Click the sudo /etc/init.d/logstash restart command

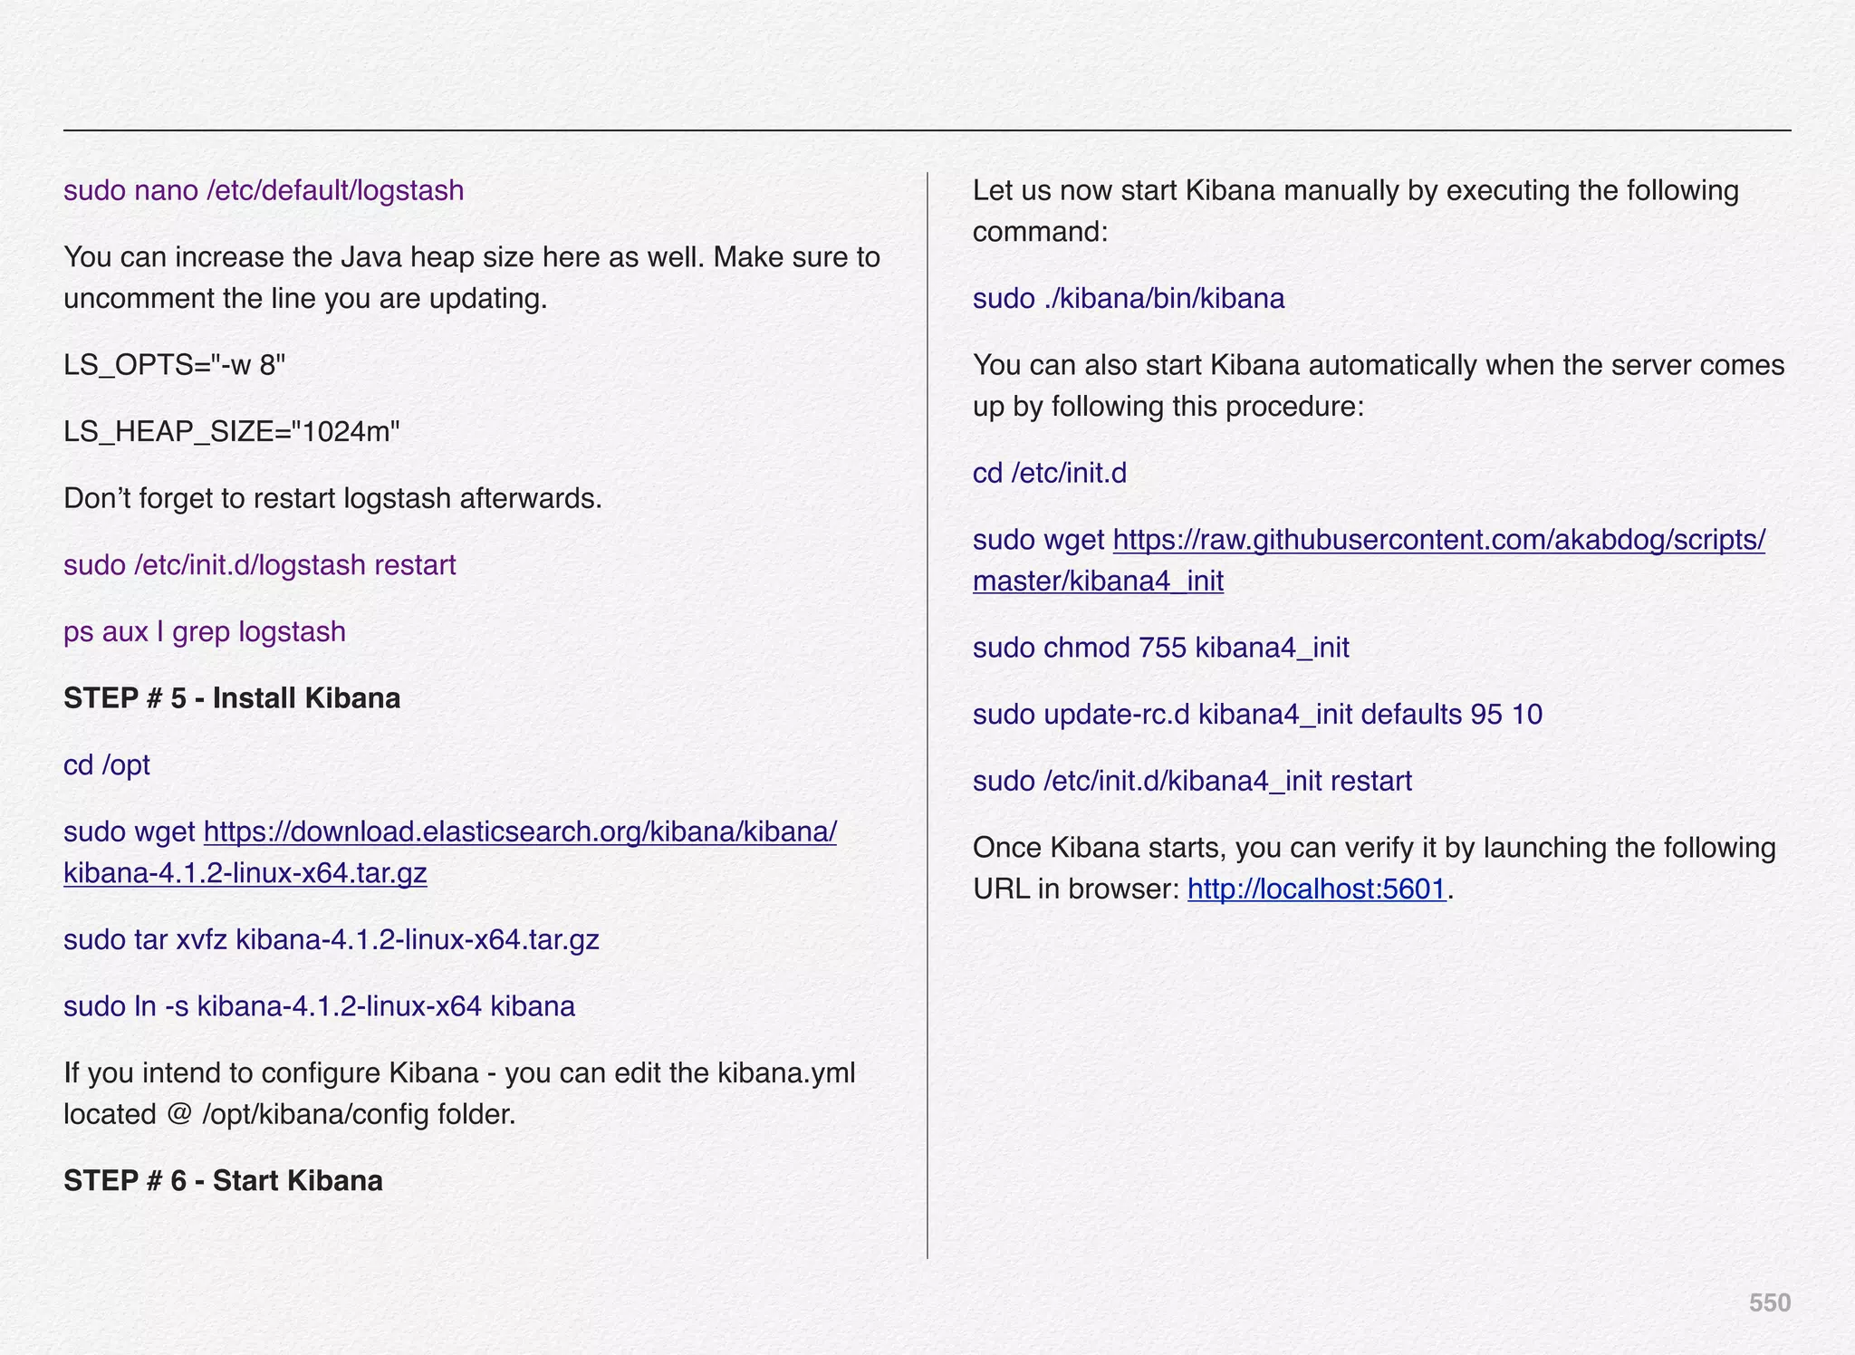pyautogui.click(x=259, y=565)
